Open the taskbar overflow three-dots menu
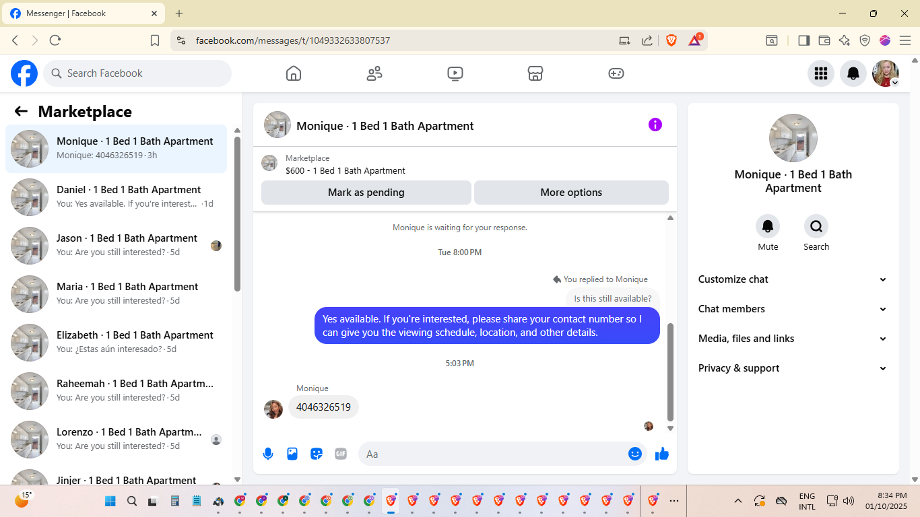This screenshot has width=920, height=517. click(x=674, y=501)
